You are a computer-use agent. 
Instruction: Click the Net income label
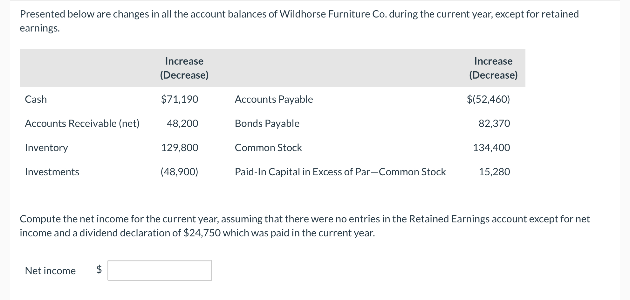(50, 271)
